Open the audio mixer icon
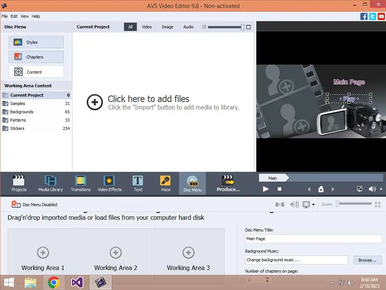Screen dimensions: 386x290 (x=294, y=204)
